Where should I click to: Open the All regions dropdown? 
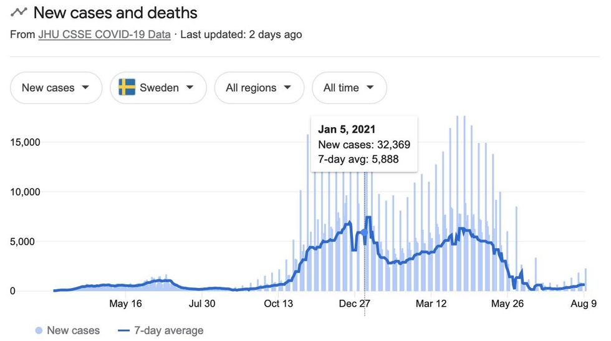click(x=259, y=88)
